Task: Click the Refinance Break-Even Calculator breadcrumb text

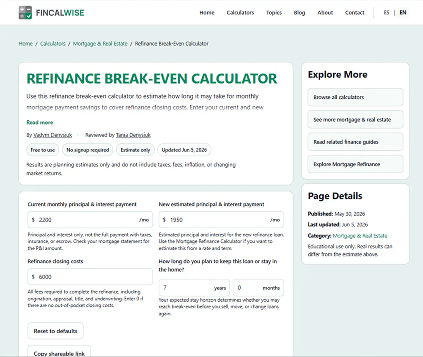Action: tap(172, 44)
